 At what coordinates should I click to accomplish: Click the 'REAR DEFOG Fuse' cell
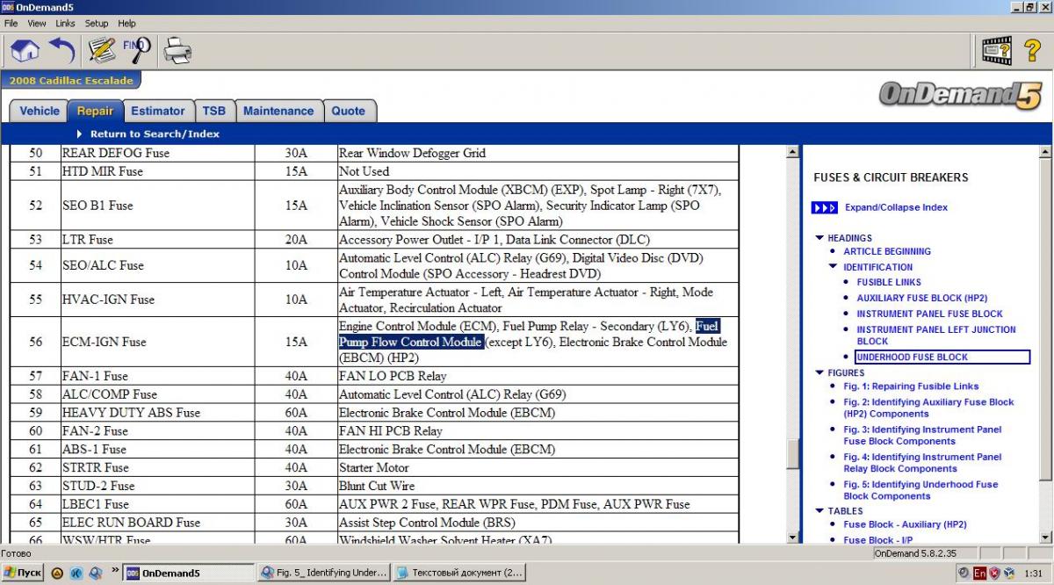tap(158, 153)
